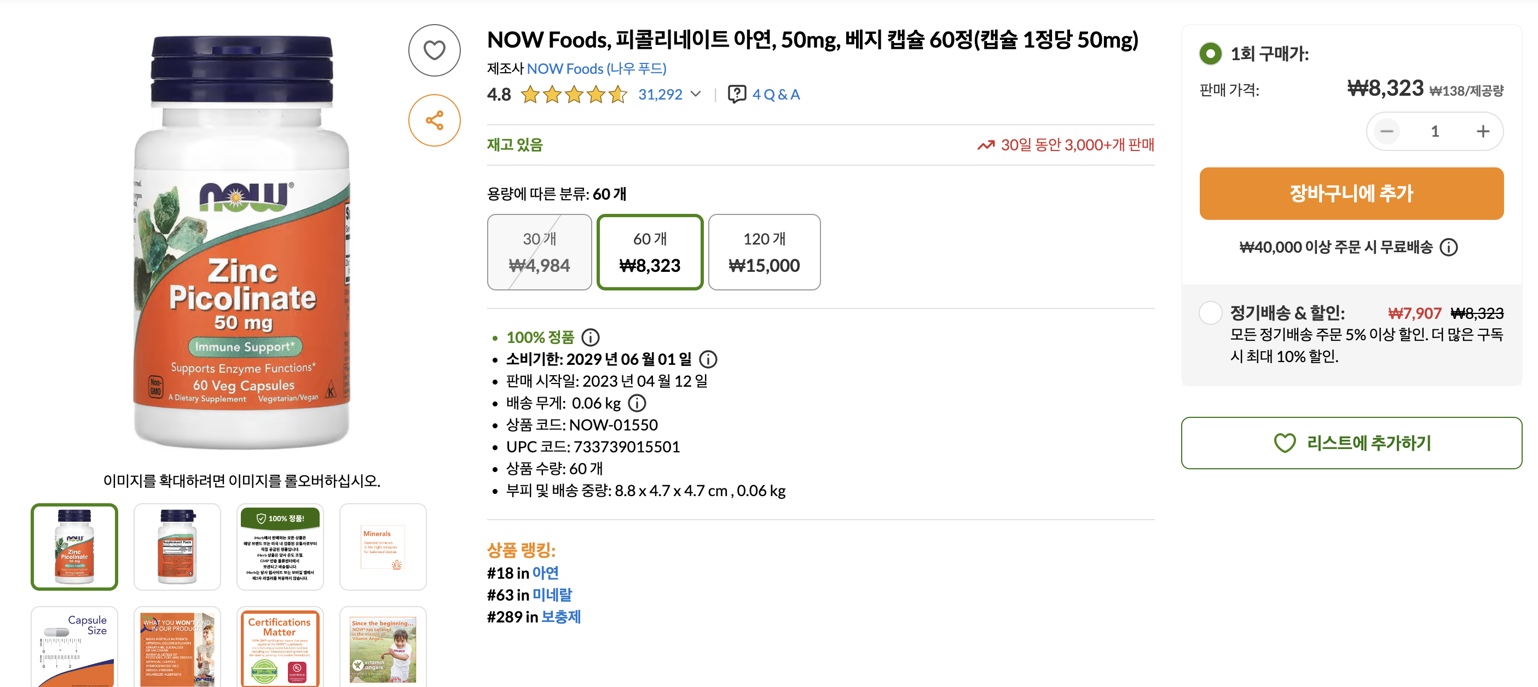Click info icon next to shipping weight 0.06 kg

coord(637,404)
